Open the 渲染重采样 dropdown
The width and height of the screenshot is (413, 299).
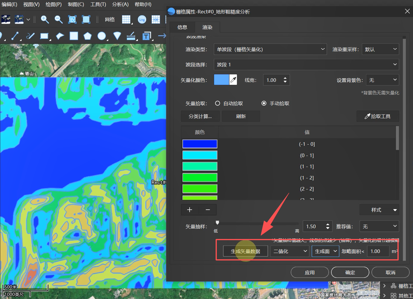tap(380, 49)
